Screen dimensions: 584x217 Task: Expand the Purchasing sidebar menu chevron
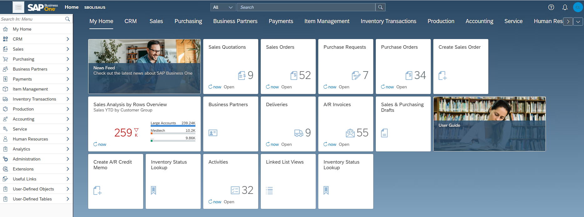click(x=68, y=59)
